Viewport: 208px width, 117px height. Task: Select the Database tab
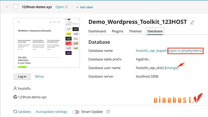tap(155, 31)
